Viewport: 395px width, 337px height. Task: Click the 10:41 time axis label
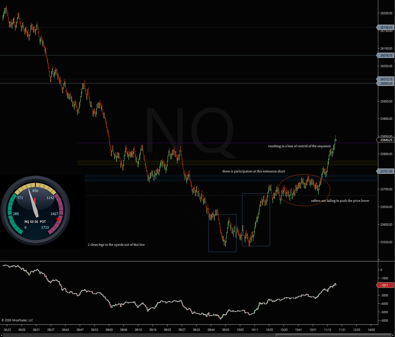click(298, 329)
